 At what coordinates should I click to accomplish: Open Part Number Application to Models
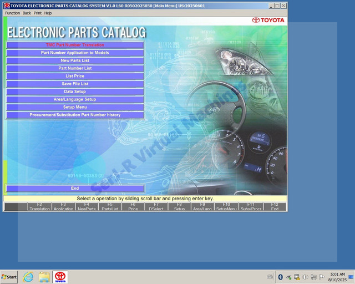[75, 53]
